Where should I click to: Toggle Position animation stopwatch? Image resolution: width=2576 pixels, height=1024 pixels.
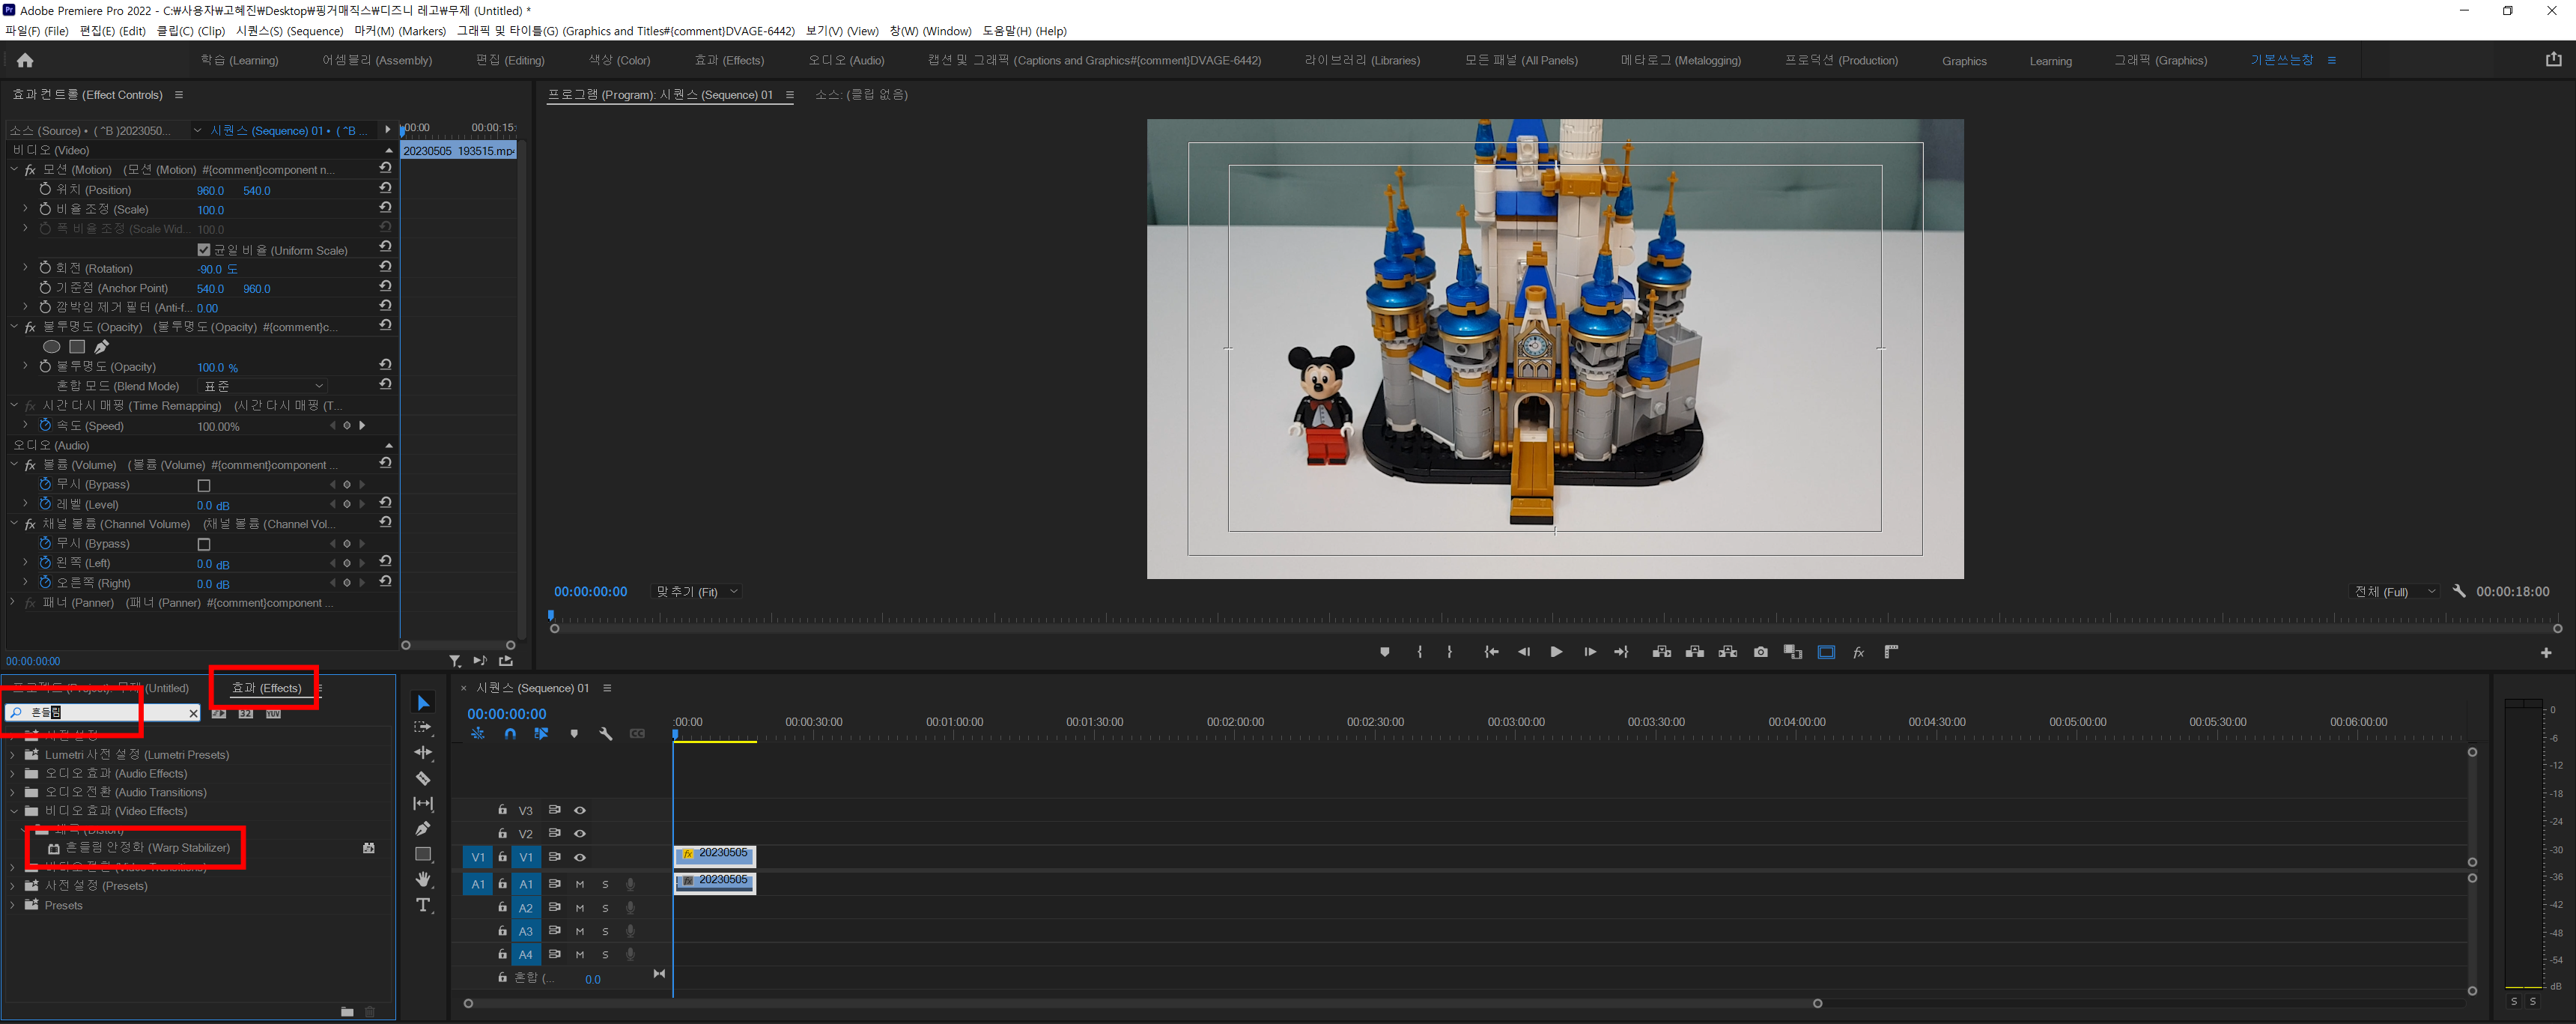coord(45,189)
